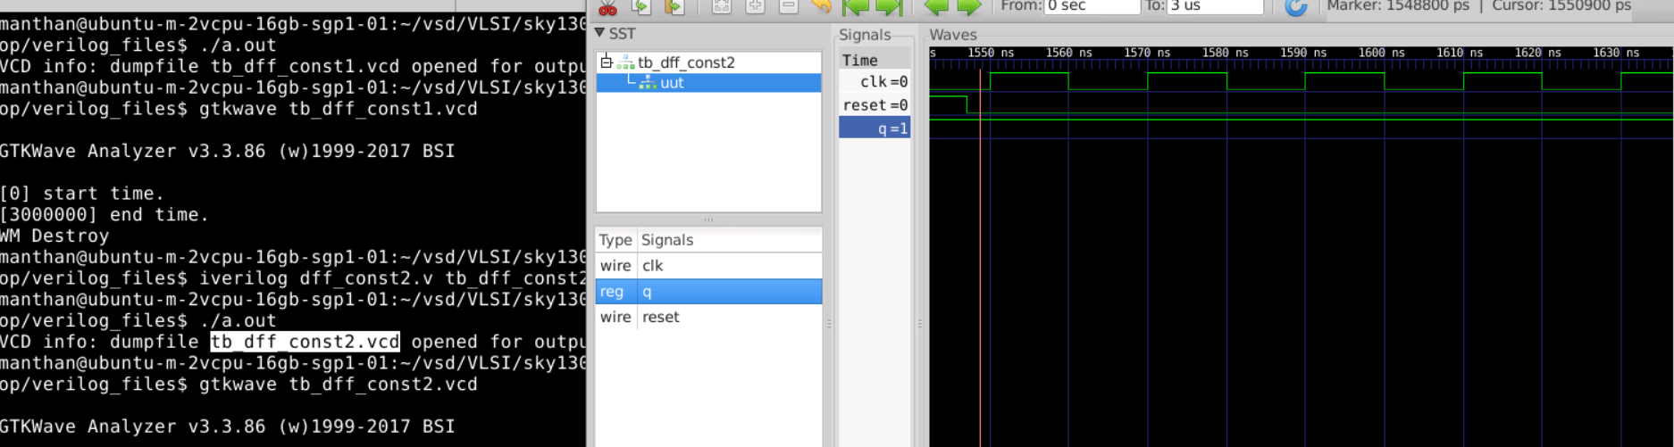Click the 1550 ns mark on time ruler
This screenshot has width=1674, height=447.
[x=991, y=53]
